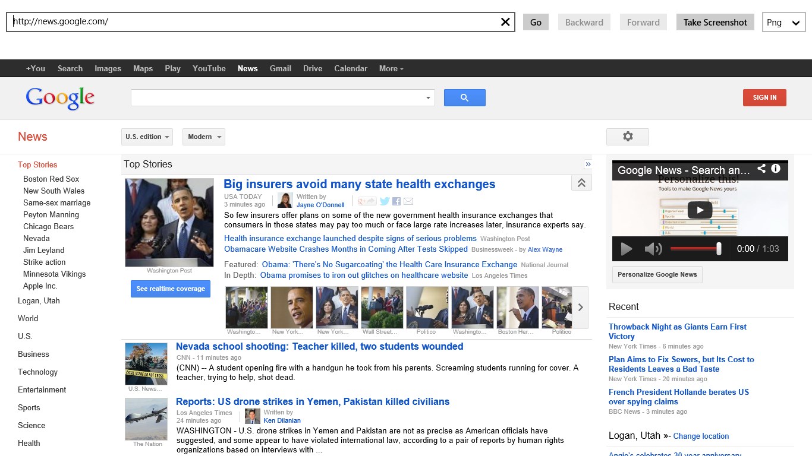Go to Gmail in the top bar

coord(280,68)
